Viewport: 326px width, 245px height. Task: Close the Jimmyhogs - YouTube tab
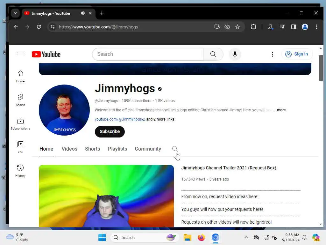[90, 13]
